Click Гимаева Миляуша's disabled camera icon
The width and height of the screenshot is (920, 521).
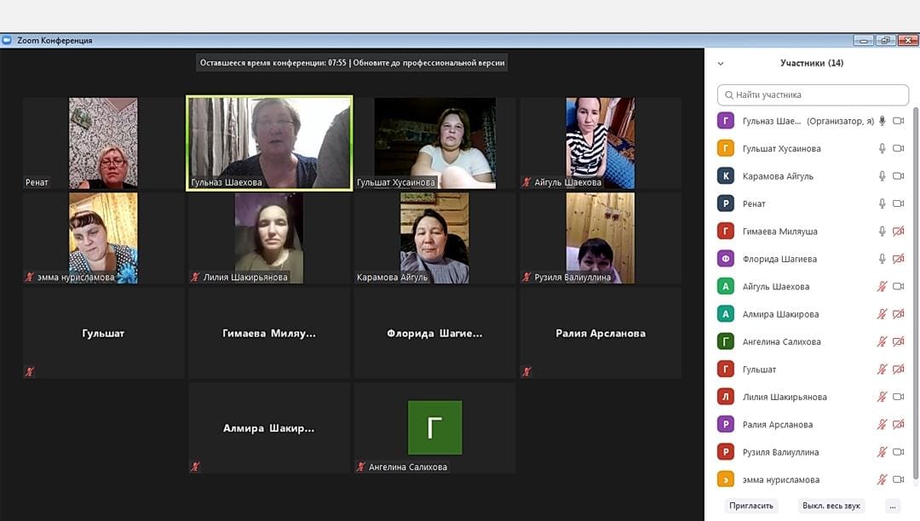[x=898, y=232]
